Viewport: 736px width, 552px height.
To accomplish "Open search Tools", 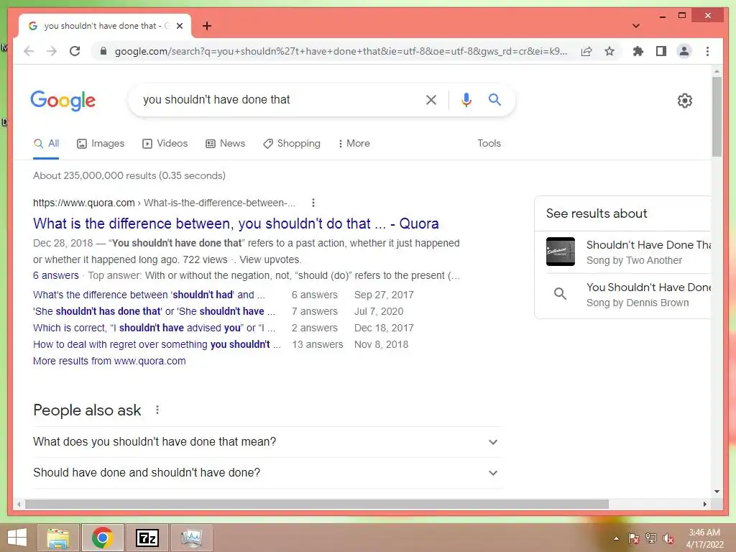I will pyautogui.click(x=489, y=144).
